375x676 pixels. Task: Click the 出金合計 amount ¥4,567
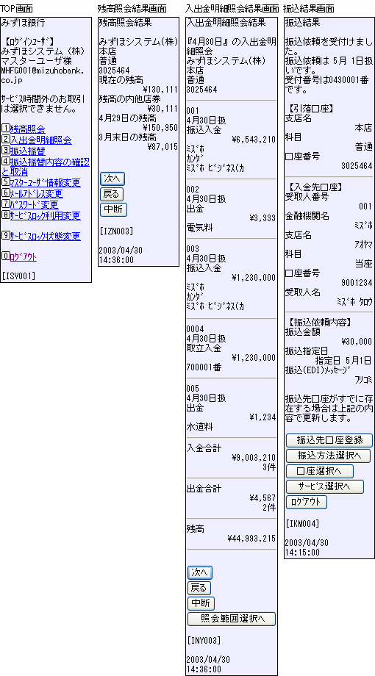(262, 498)
